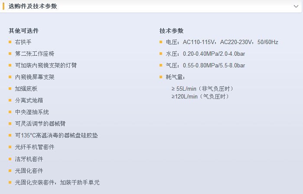Viewport: 303px width, 194px height.
Task: Click the orange bullet beside 第二张工作座椅
Action: click(10, 54)
